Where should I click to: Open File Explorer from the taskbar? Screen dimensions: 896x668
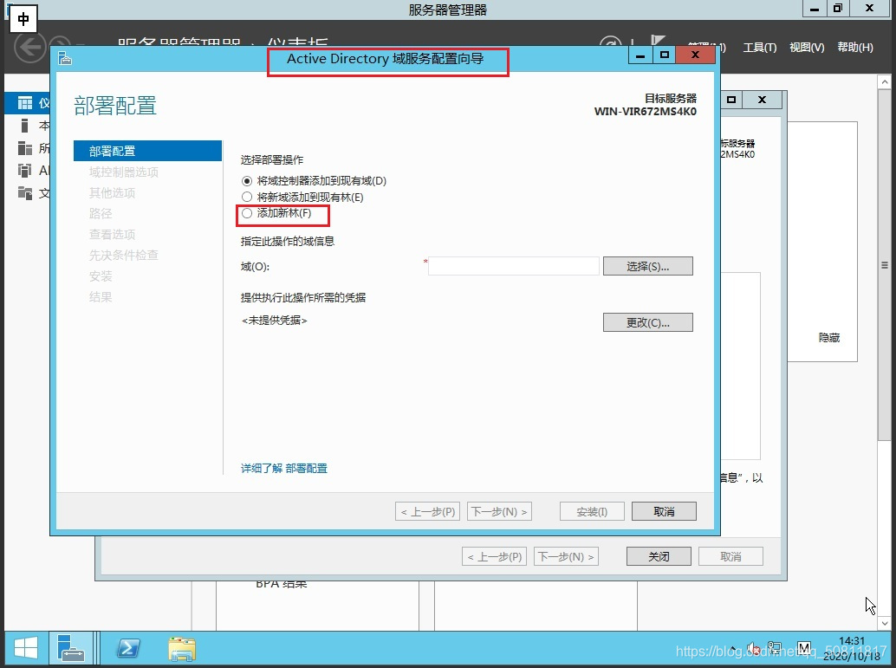[x=182, y=649]
